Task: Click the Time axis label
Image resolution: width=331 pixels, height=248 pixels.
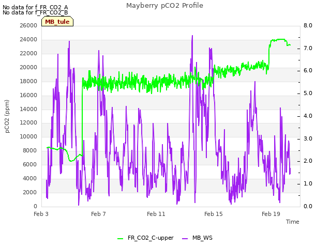Action: click(x=293, y=222)
